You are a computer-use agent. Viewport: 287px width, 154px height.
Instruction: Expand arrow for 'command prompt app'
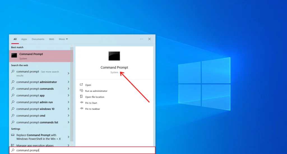coord(68,96)
